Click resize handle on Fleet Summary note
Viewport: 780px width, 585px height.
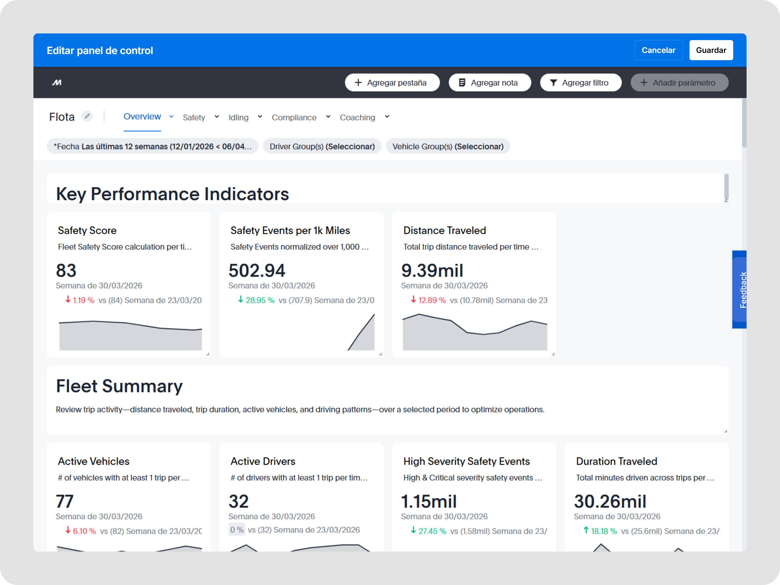tap(725, 431)
